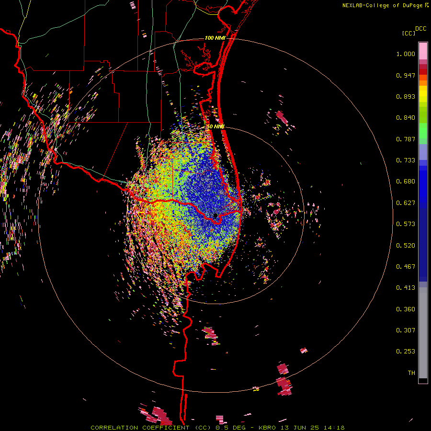431x431 pixels.
Task: Click the NEXLAB-College of DuPage credit text
Action: [x=382, y=5]
